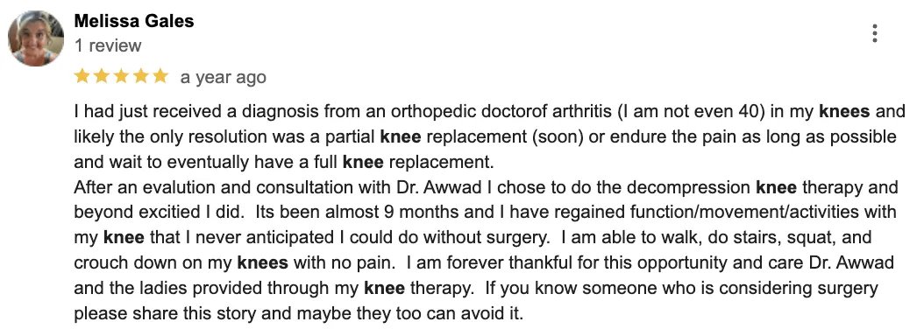Click the "1 review" count text
Viewport: 924px width, 336px height.
point(108,45)
